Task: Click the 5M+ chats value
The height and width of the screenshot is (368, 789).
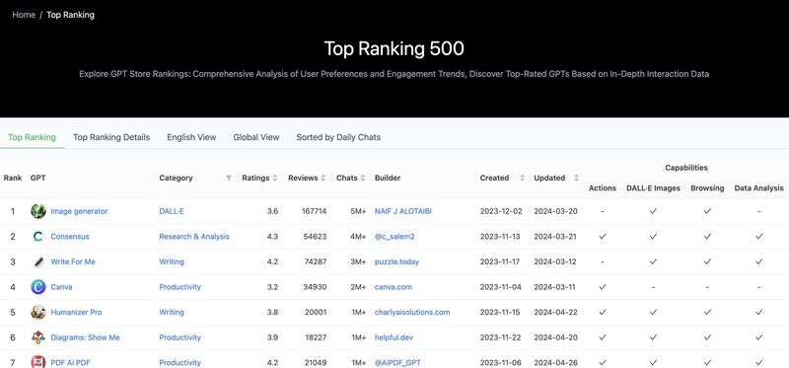Action: pos(358,211)
